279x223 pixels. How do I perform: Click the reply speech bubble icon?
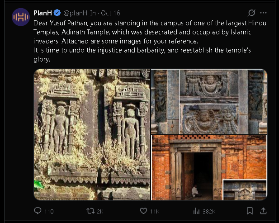click(38, 211)
